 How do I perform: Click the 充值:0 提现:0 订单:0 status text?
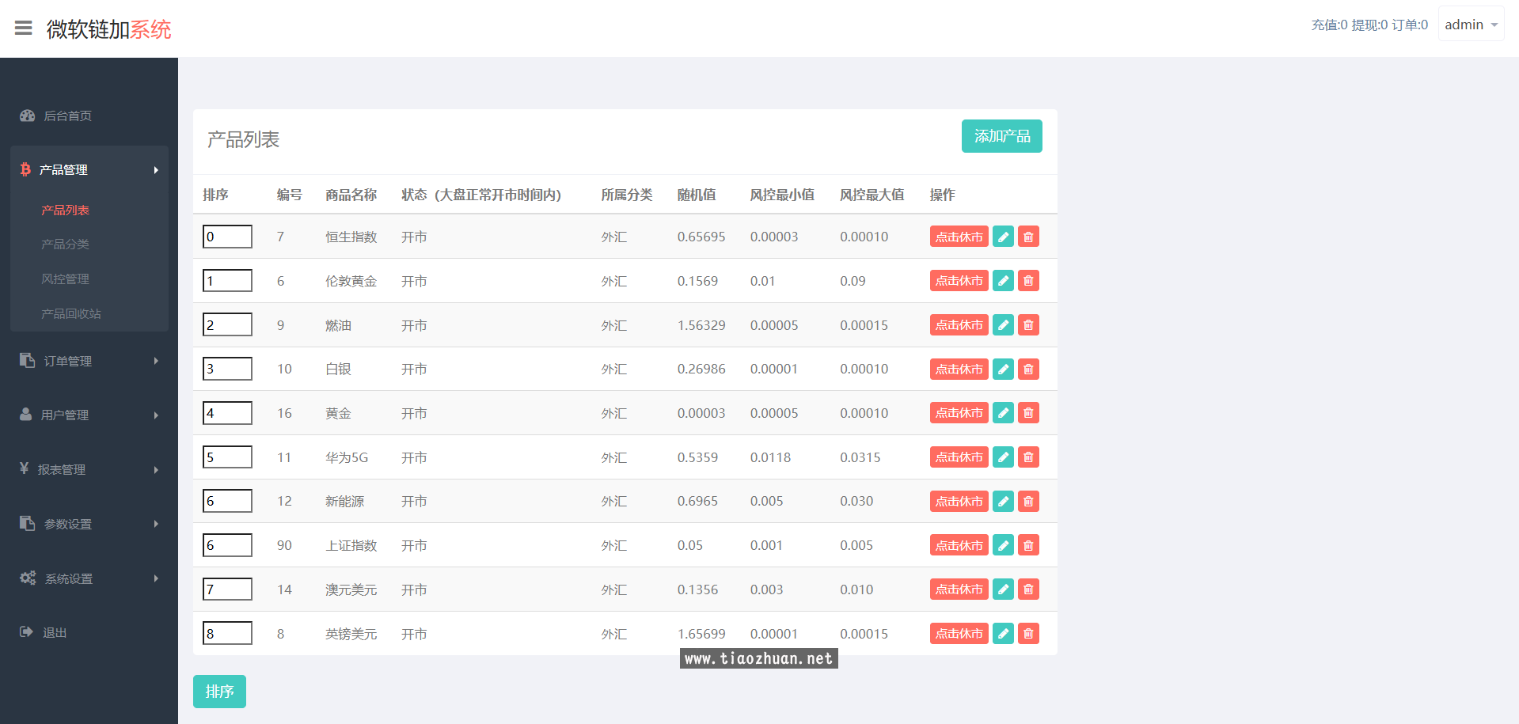pos(1369,25)
